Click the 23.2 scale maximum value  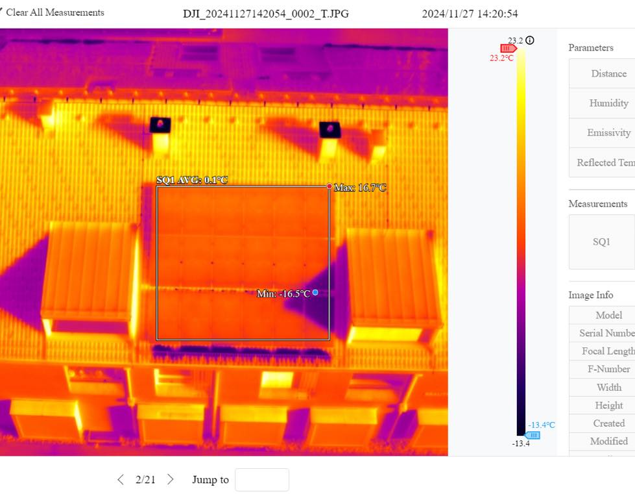515,40
